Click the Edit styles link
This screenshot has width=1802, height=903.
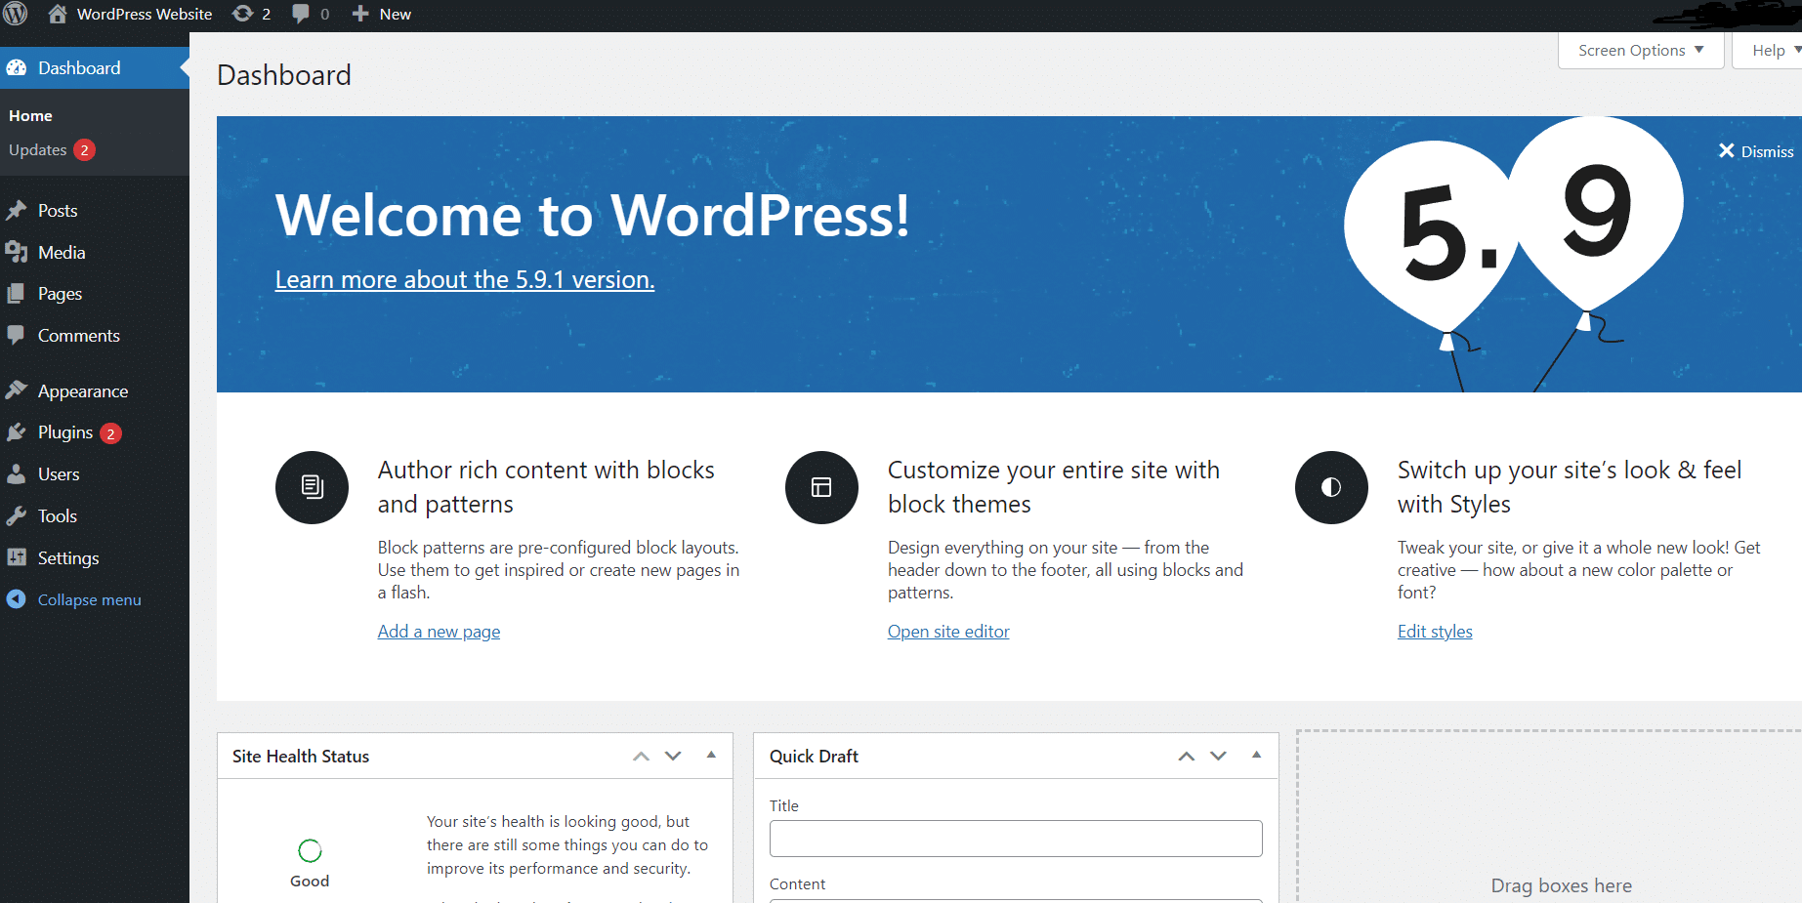point(1435,632)
